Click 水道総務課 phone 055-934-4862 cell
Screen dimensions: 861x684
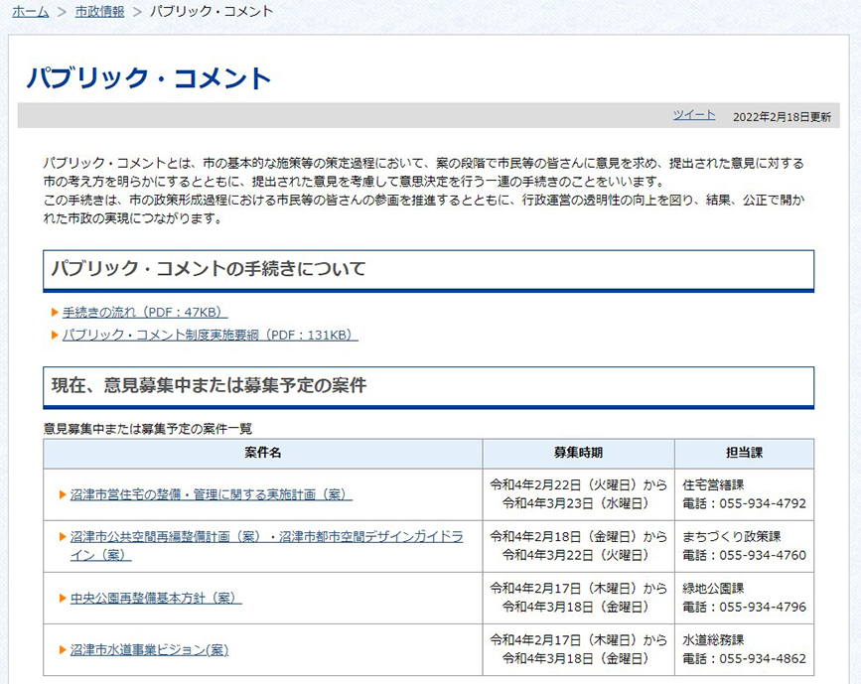744,649
